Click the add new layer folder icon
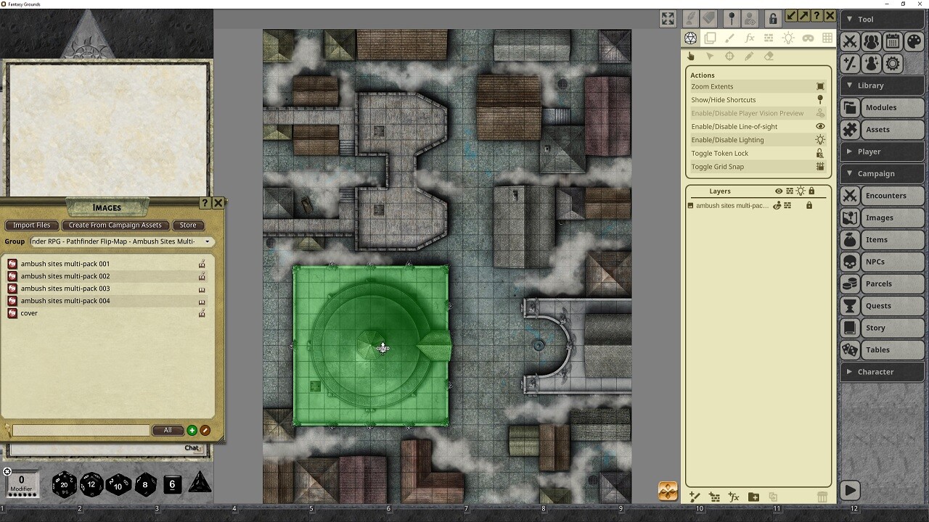Viewport: 929px width, 522px height. 753,497
